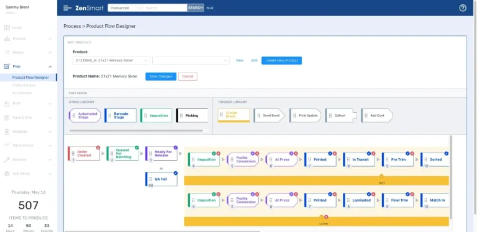Open the 2121SMS_H product dropdown
This screenshot has height=232, width=477.
pos(111,60)
